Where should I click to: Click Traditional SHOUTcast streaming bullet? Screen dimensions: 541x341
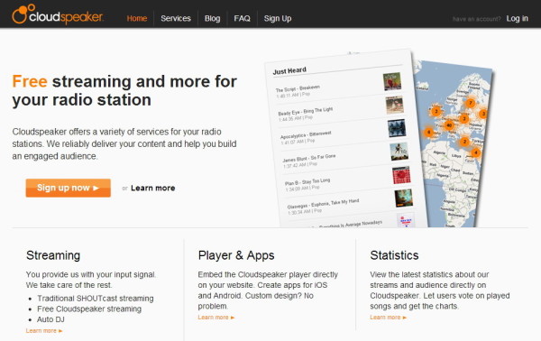click(x=96, y=299)
